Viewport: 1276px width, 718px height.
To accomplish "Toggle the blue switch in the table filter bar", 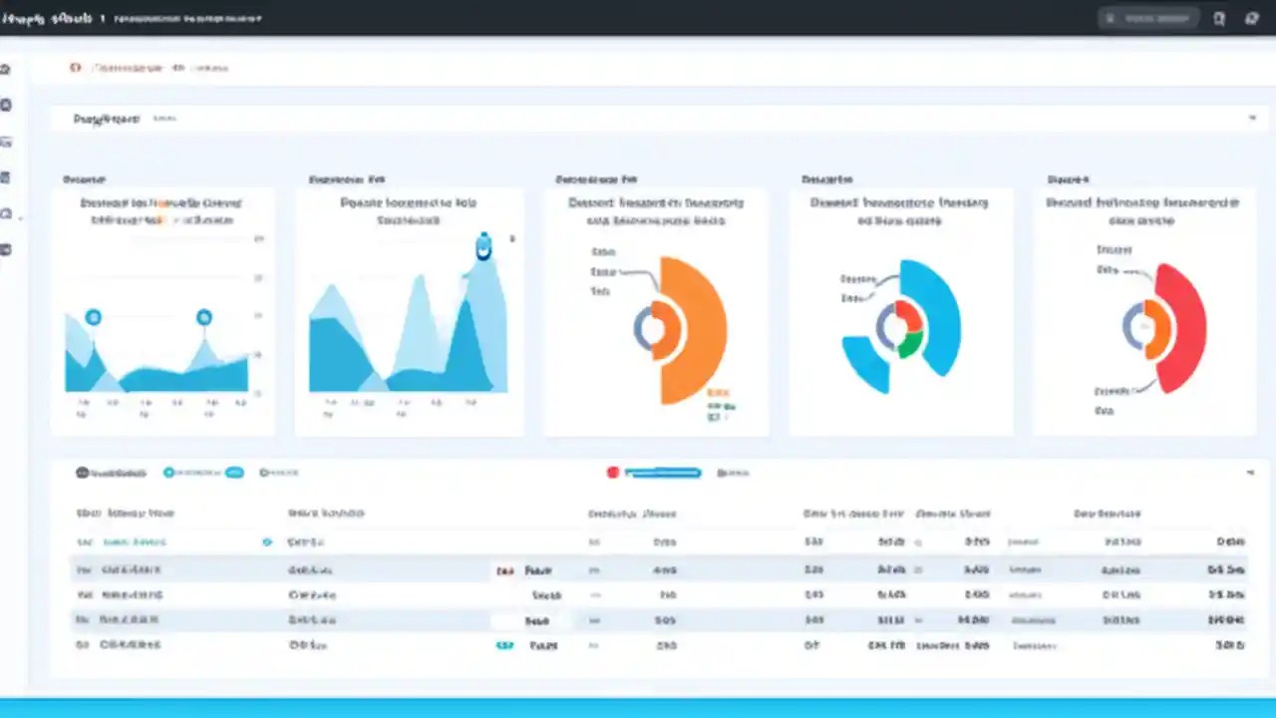I will pyautogui.click(x=235, y=473).
